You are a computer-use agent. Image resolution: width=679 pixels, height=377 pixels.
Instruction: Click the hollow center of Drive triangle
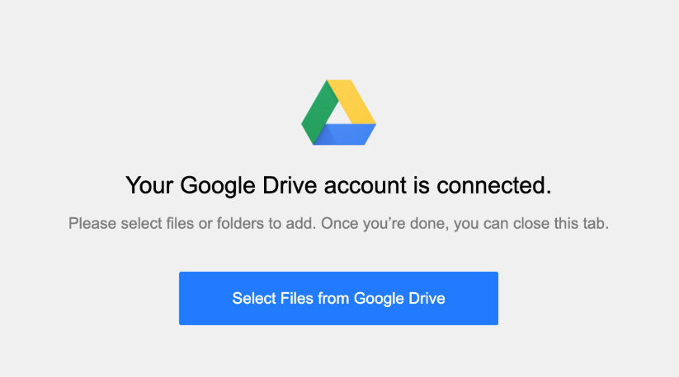(x=338, y=114)
